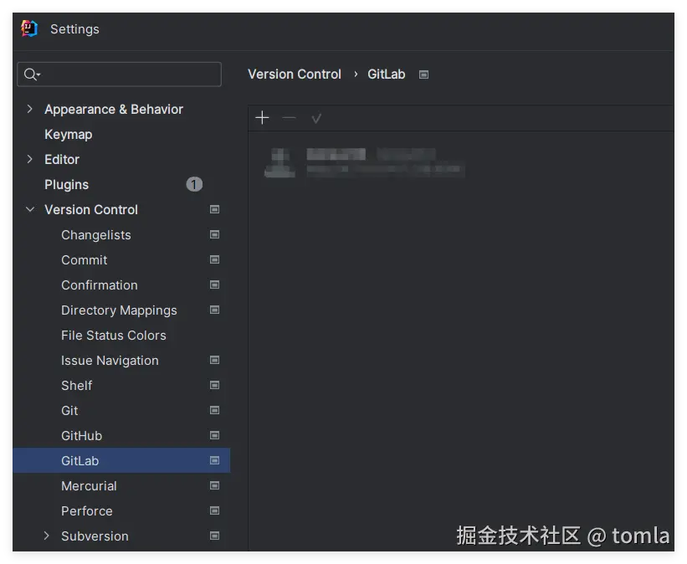This screenshot has height=564, width=687.
Task: Open File Status Colors settings
Action: pyautogui.click(x=114, y=336)
